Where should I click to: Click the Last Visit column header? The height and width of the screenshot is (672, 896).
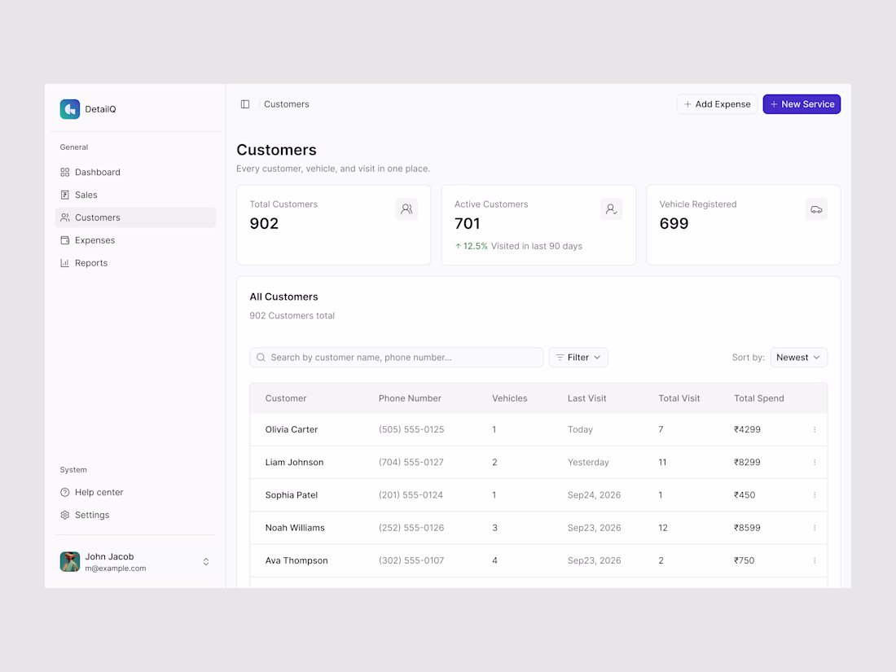pos(586,398)
